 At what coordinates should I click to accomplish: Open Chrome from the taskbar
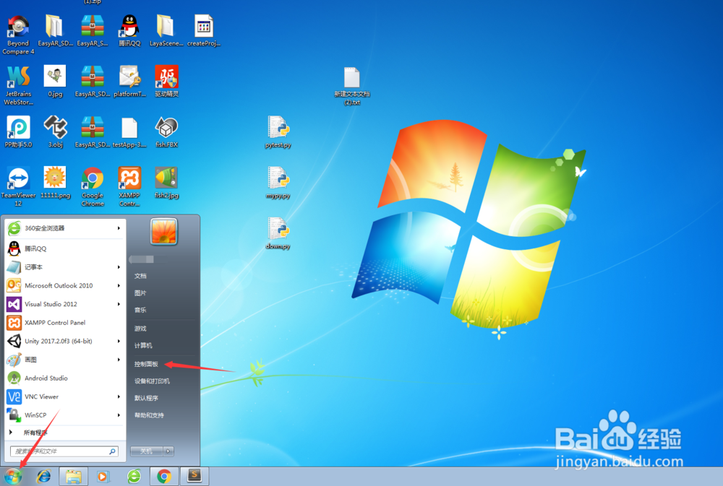pyautogui.click(x=164, y=477)
